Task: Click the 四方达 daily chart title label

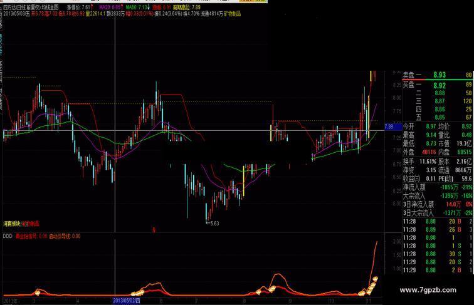Action: click(31, 8)
